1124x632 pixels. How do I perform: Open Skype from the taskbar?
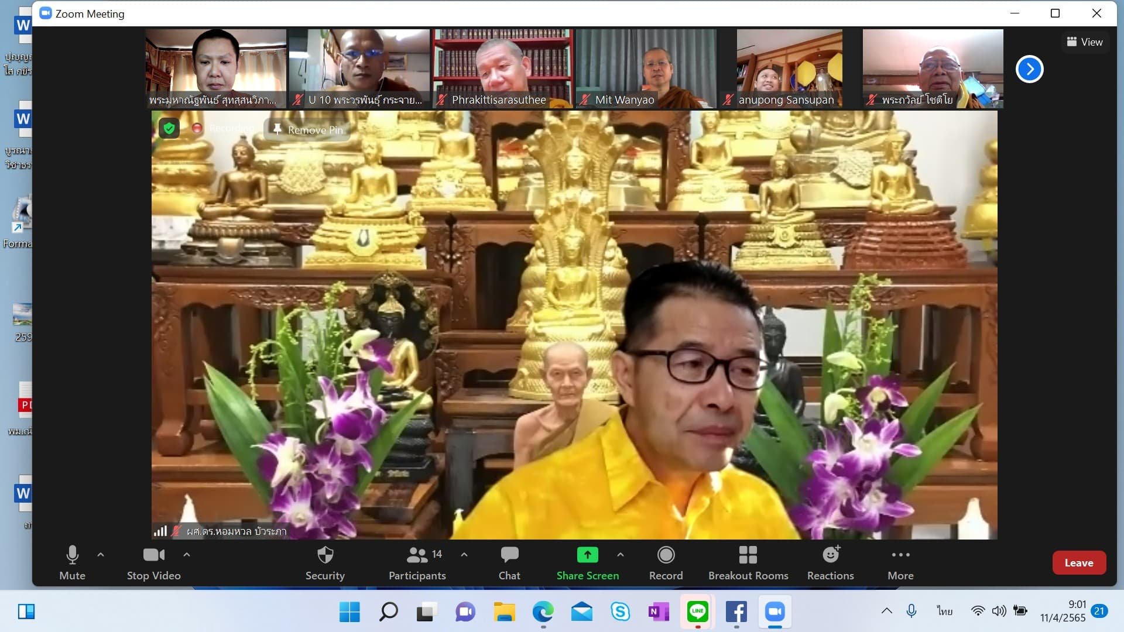coord(620,612)
